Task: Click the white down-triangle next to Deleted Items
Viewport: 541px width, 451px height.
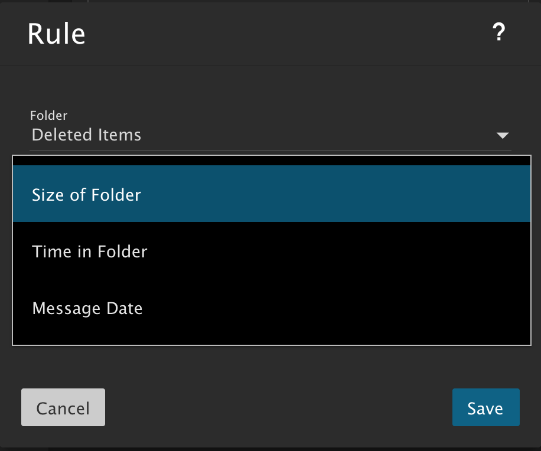Action: [x=502, y=136]
